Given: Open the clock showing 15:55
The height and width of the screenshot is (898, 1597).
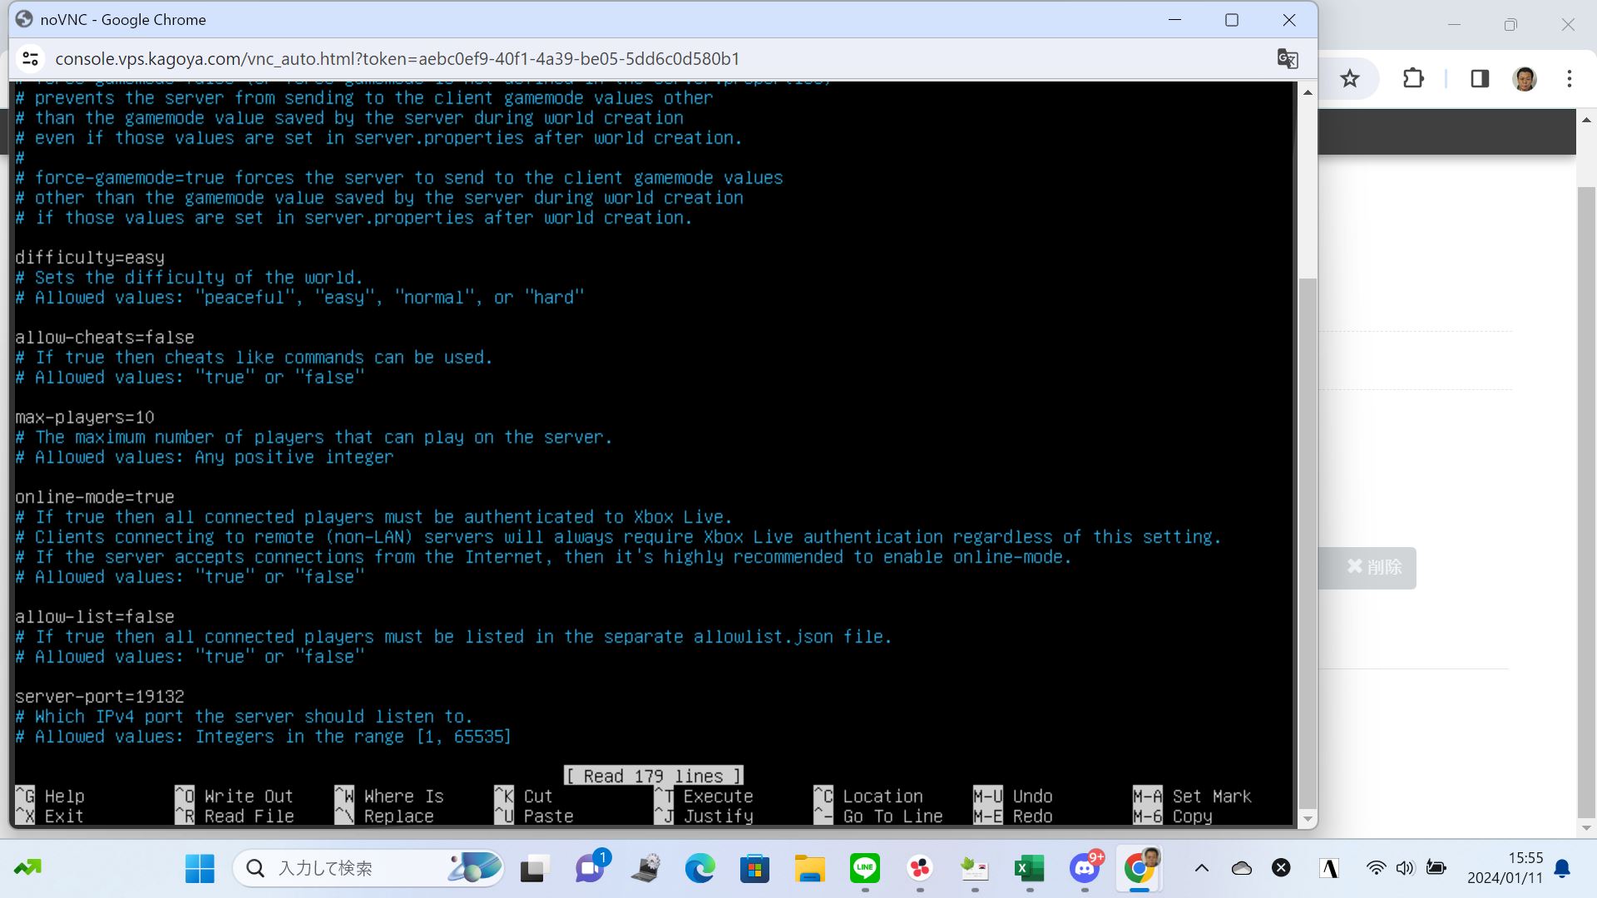Looking at the screenshot, I should click(1505, 867).
